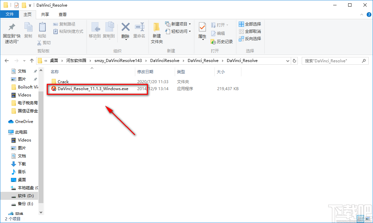Expand path chevron after smzy_DaVinciResolve143

click(146, 61)
